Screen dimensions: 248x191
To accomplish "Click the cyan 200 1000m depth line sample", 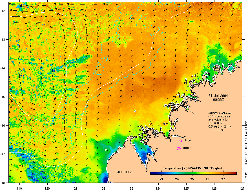I will pyautogui.click(x=122, y=175).
